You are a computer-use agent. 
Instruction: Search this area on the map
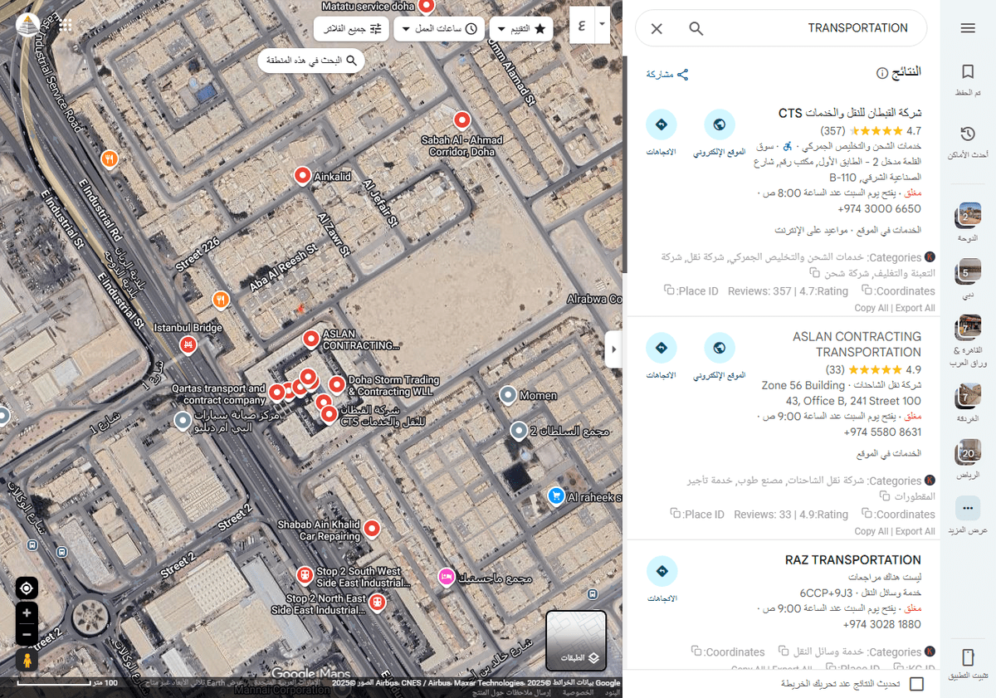310,60
